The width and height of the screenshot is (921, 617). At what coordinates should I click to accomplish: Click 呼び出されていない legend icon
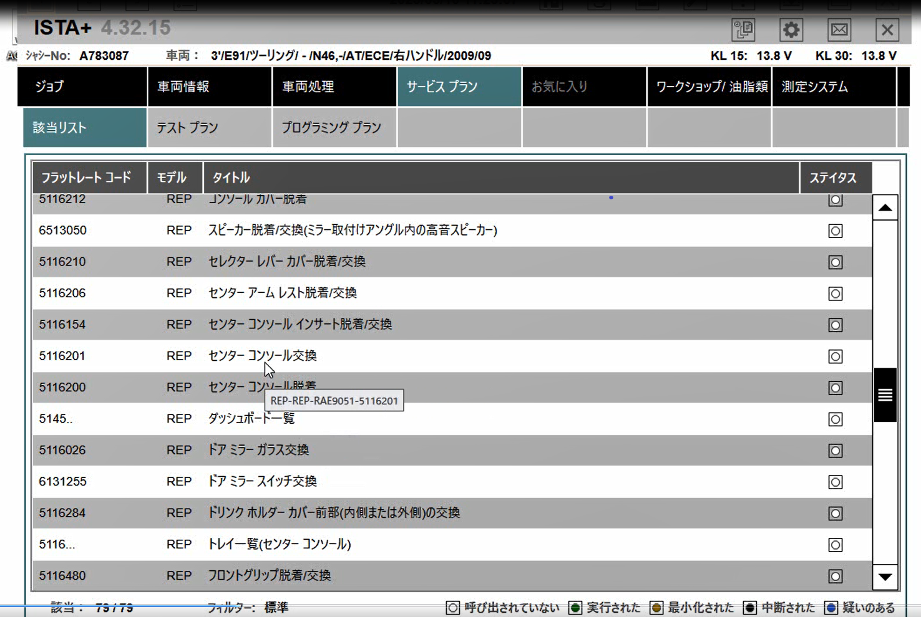453,608
